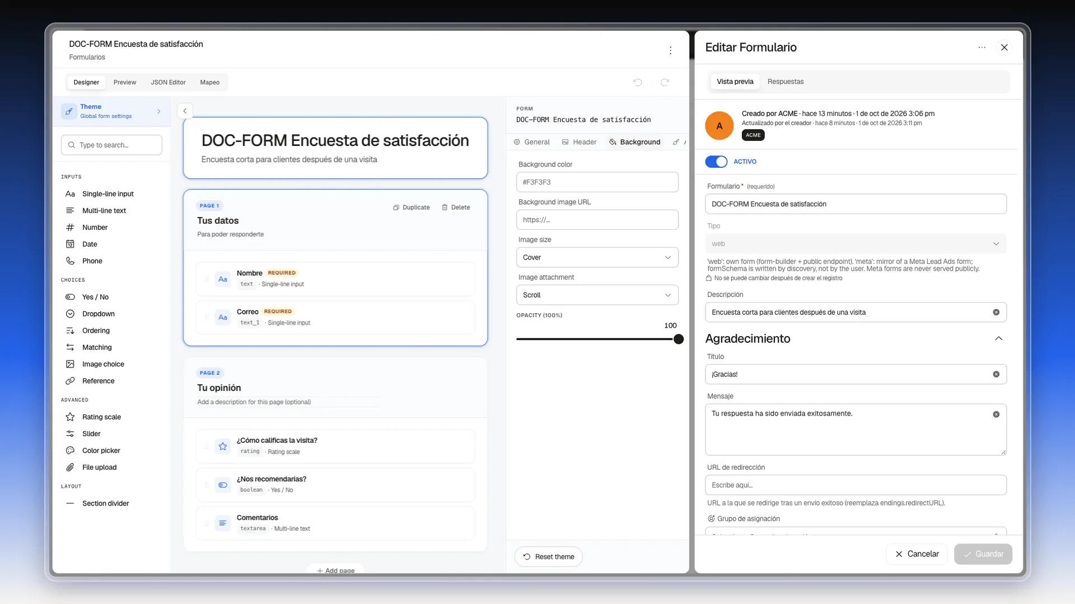Add a Dropdown element from Choices
Viewport: 1075px width, 604px height.
(x=98, y=314)
